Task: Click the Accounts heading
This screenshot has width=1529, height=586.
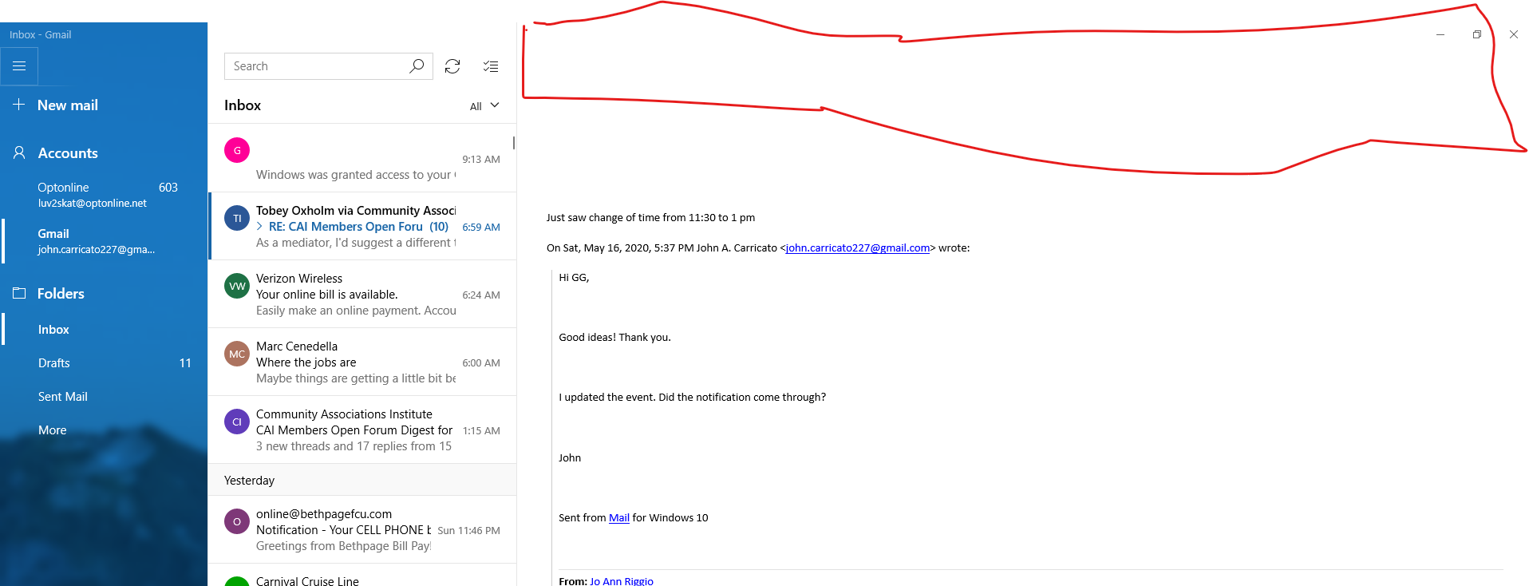Action: point(68,152)
